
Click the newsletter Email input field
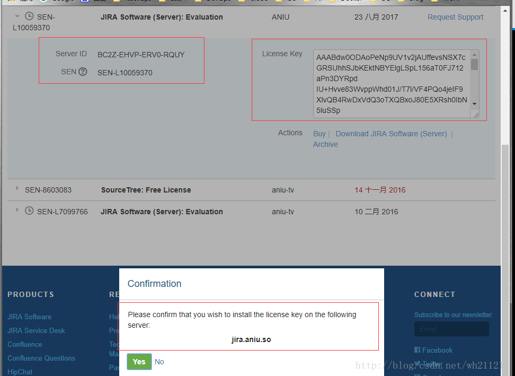click(451, 329)
